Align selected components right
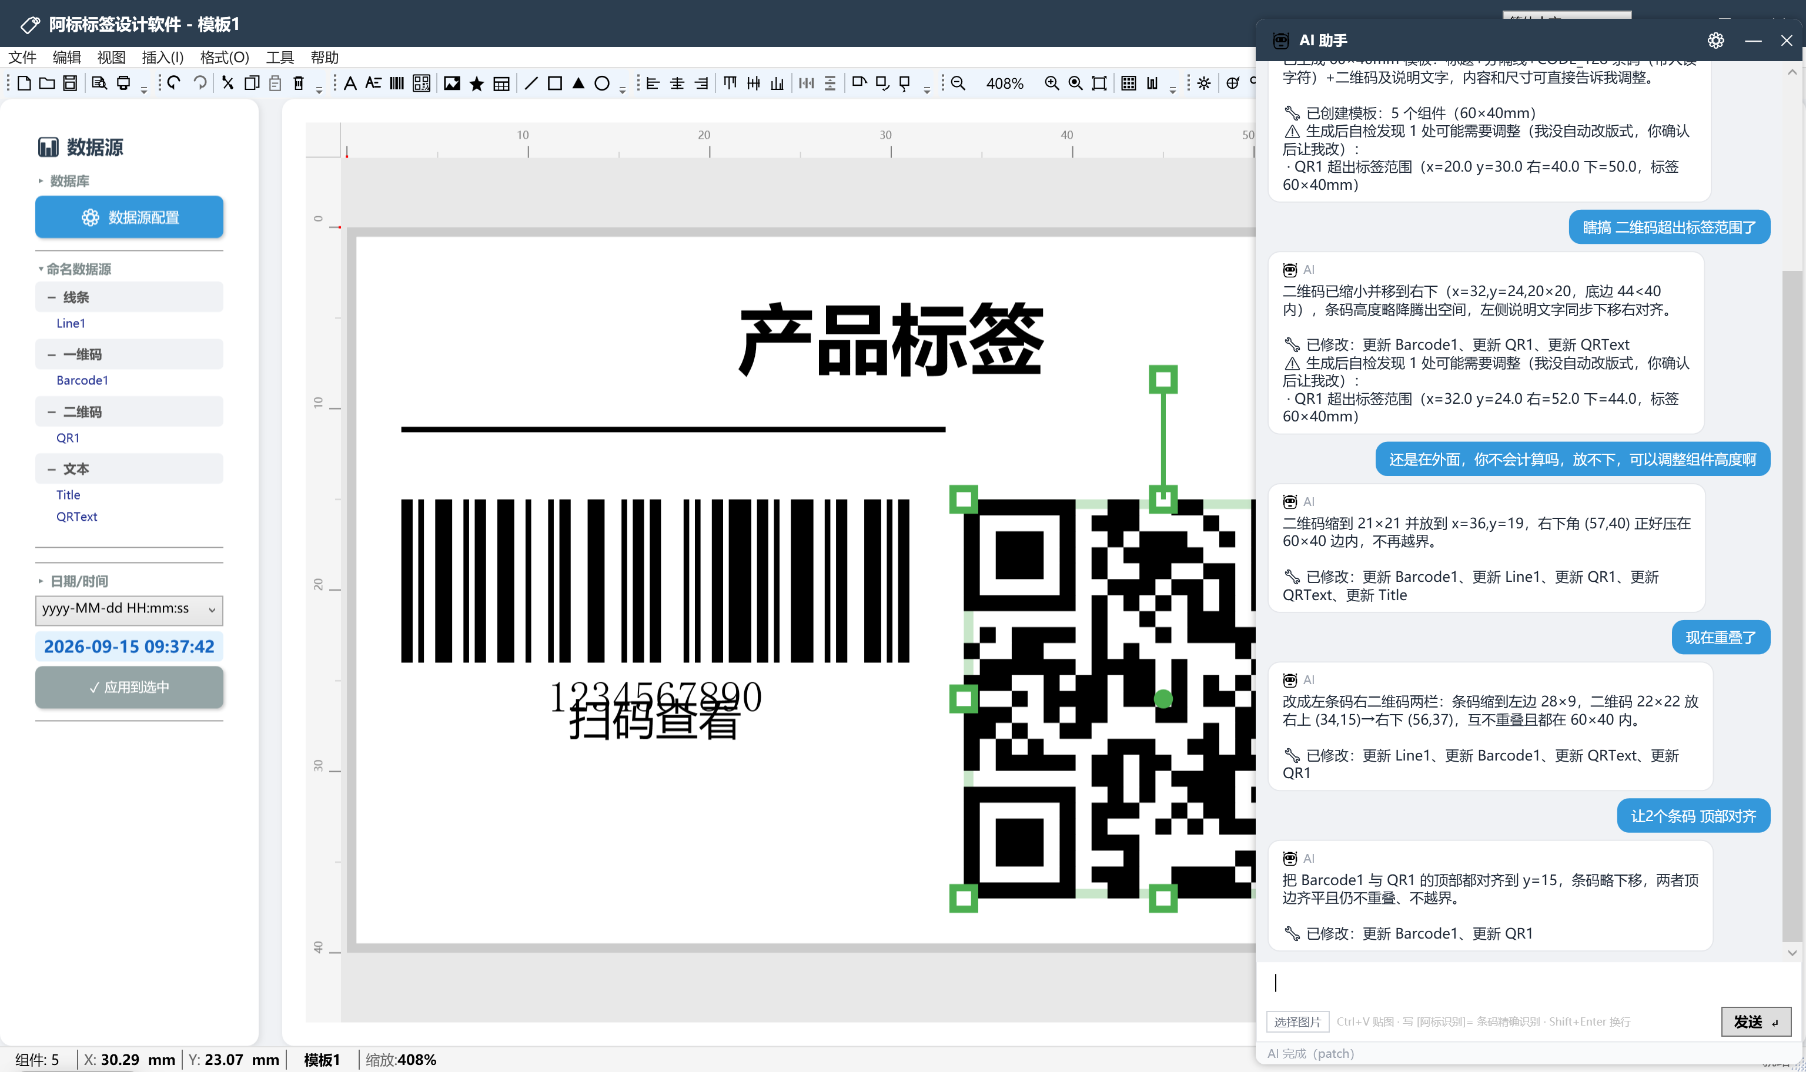The height and width of the screenshot is (1072, 1806). pyautogui.click(x=701, y=83)
